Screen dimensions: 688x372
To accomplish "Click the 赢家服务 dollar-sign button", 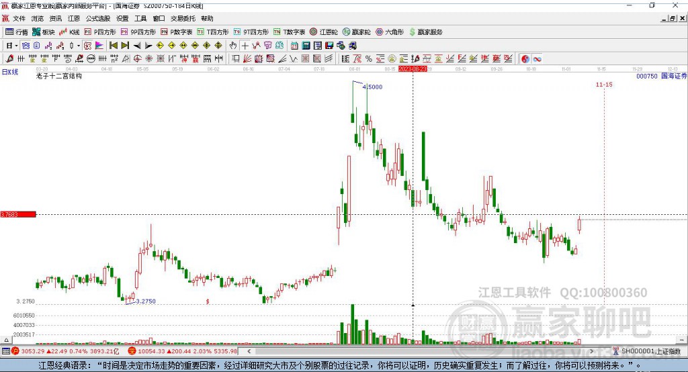I will (x=426, y=32).
